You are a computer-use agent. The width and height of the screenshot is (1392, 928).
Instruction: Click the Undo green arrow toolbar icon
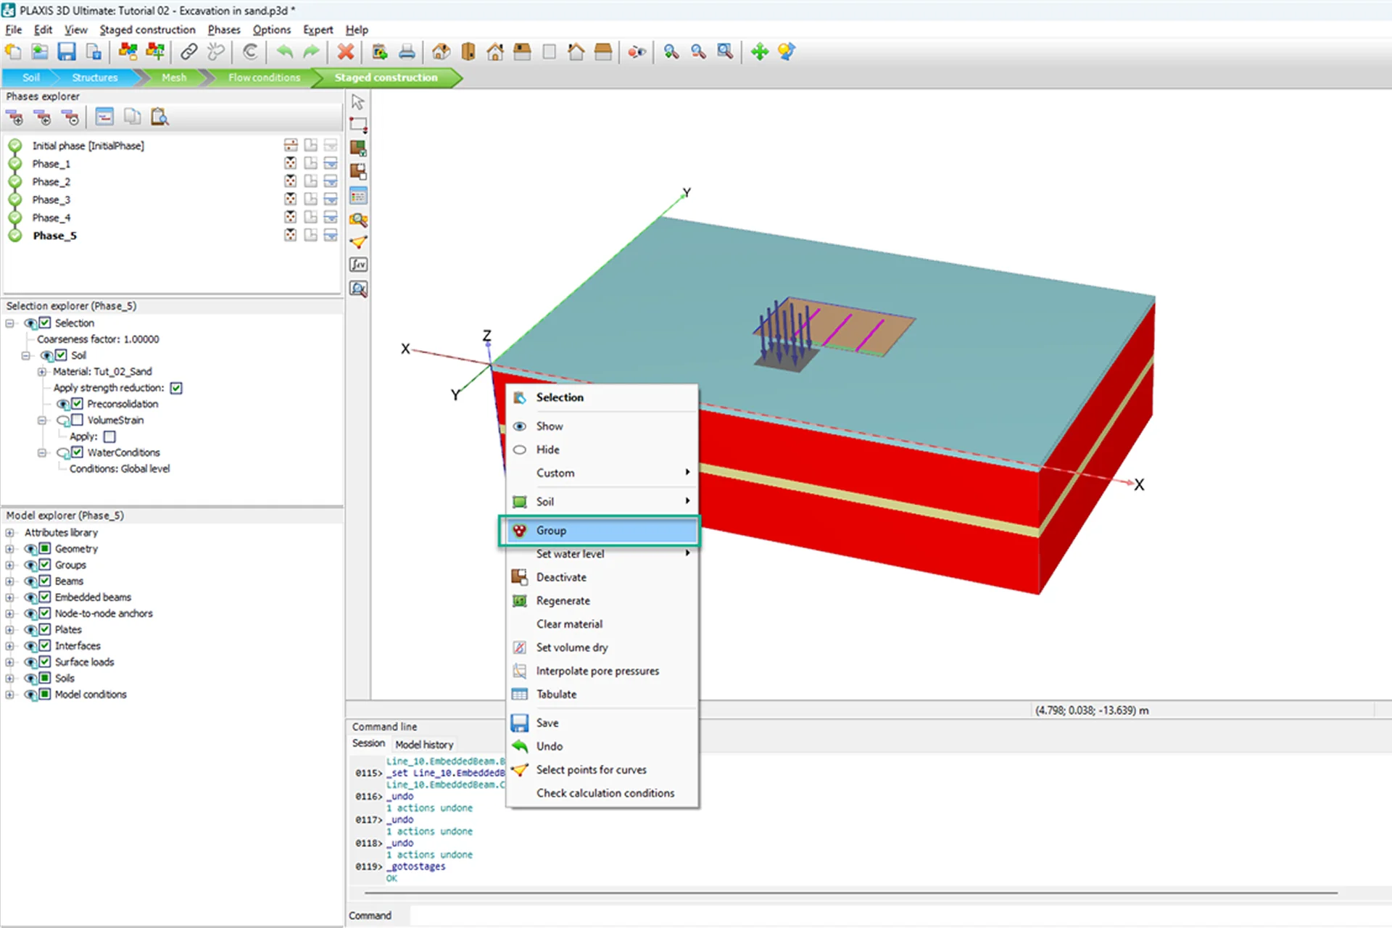[285, 52]
